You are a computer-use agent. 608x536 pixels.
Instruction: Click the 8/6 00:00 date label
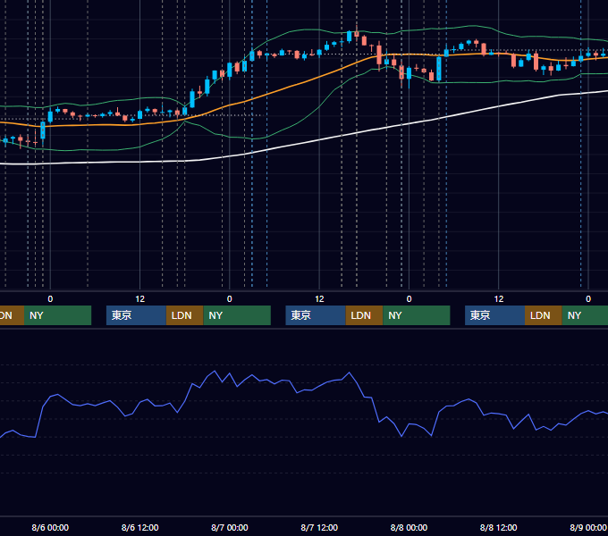pyautogui.click(x=50, y=527)
